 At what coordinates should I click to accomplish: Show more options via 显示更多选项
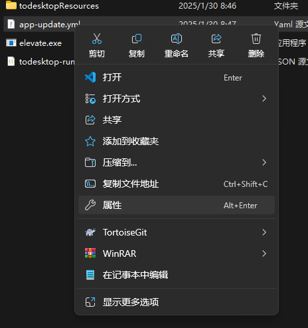pyautogui.click(x=177, y=302)
